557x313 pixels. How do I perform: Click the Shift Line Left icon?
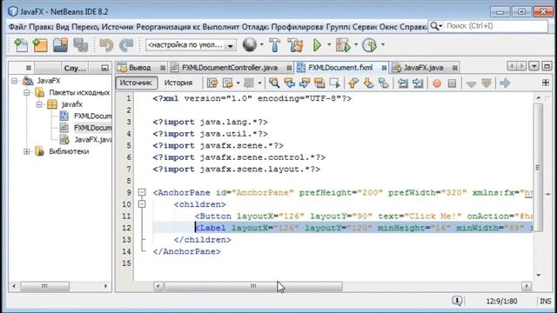[402, 83]
